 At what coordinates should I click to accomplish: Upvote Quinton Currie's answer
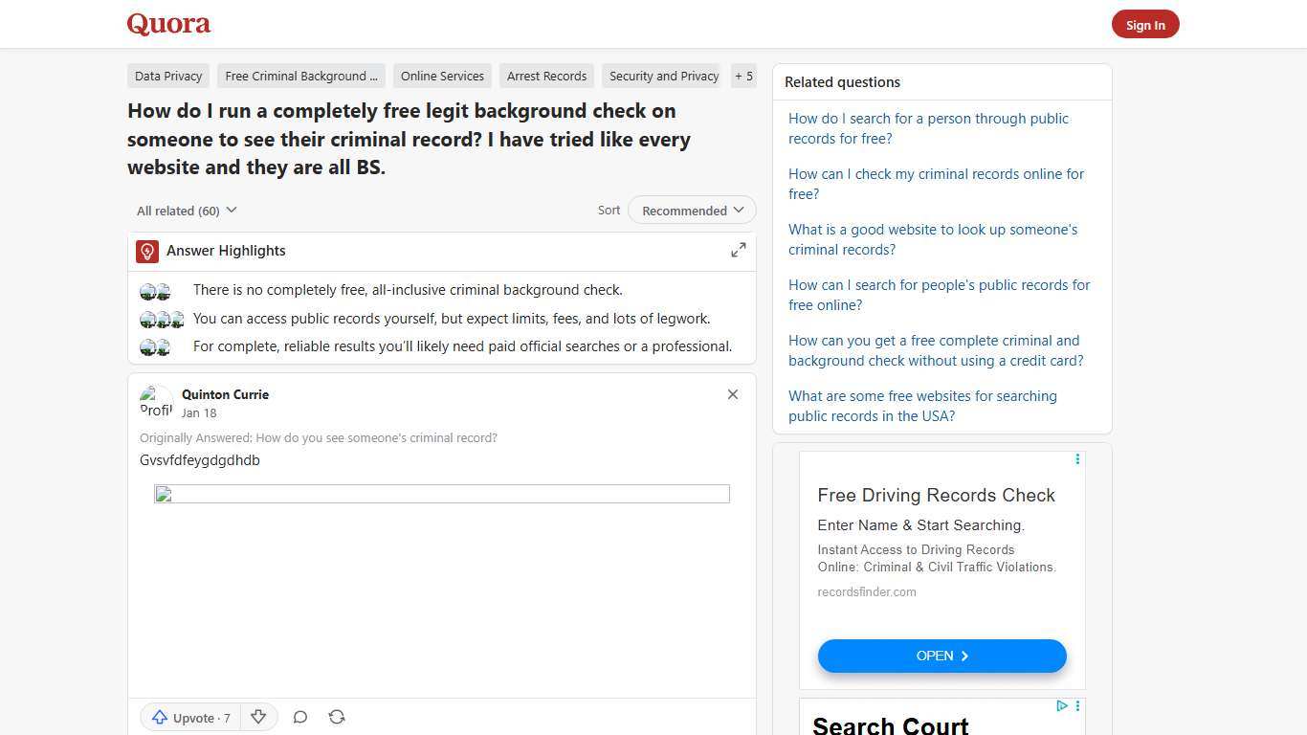point(188,717)
